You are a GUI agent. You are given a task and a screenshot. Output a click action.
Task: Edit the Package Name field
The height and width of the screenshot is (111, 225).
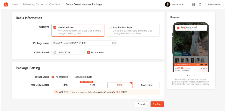pyautogui.click(x=85, y=43)
